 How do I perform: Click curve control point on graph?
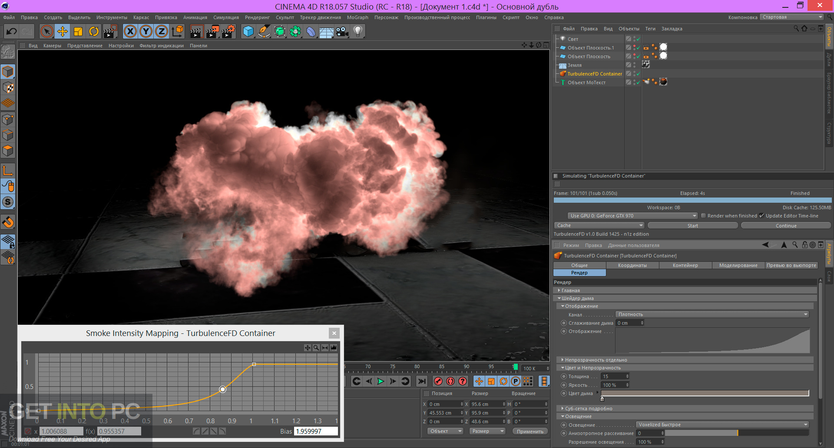tap(222, 389)
